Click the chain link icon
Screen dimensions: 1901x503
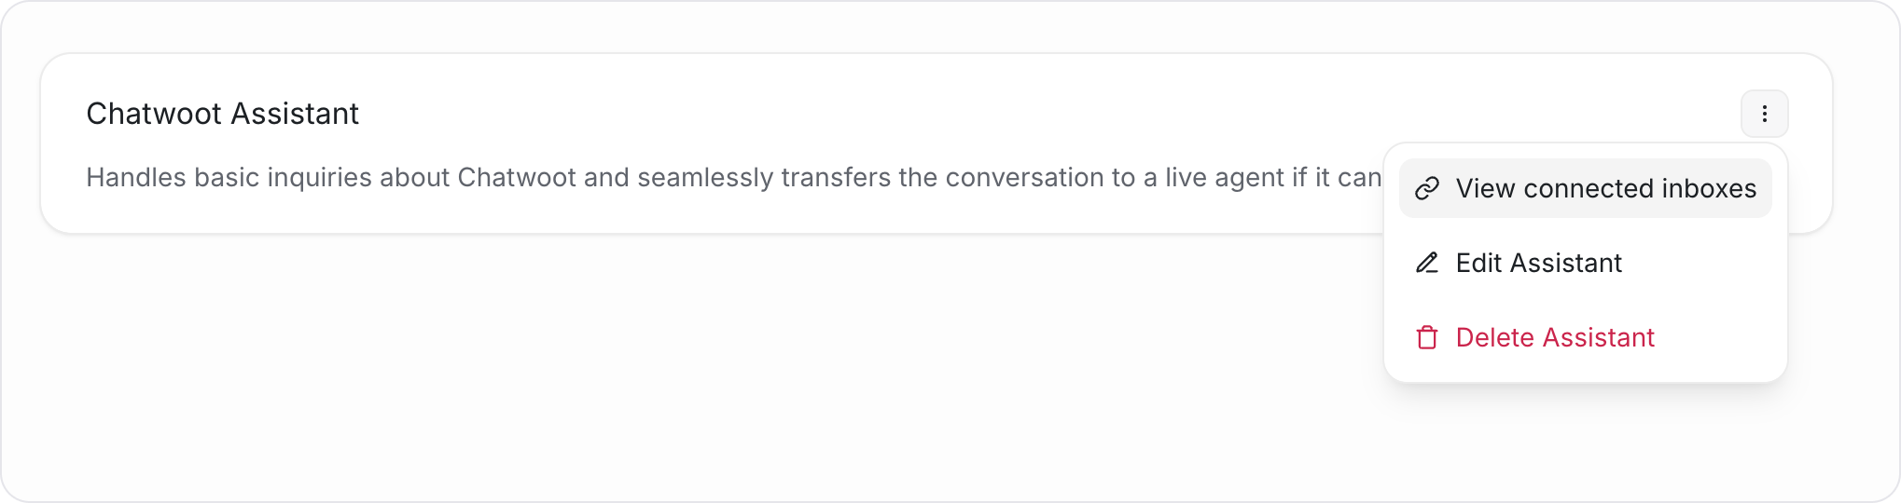pyautogui.click(x=1427, y=188)
